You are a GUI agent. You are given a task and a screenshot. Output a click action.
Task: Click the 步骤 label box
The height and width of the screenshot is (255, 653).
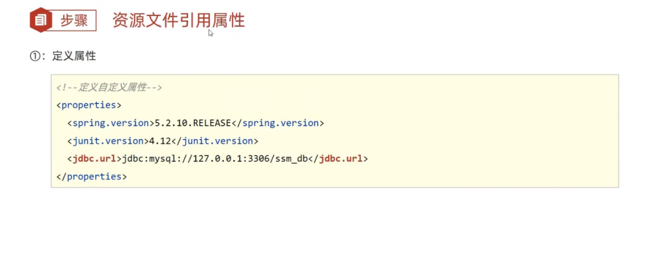pyautogui.click(x=75, y=20)
